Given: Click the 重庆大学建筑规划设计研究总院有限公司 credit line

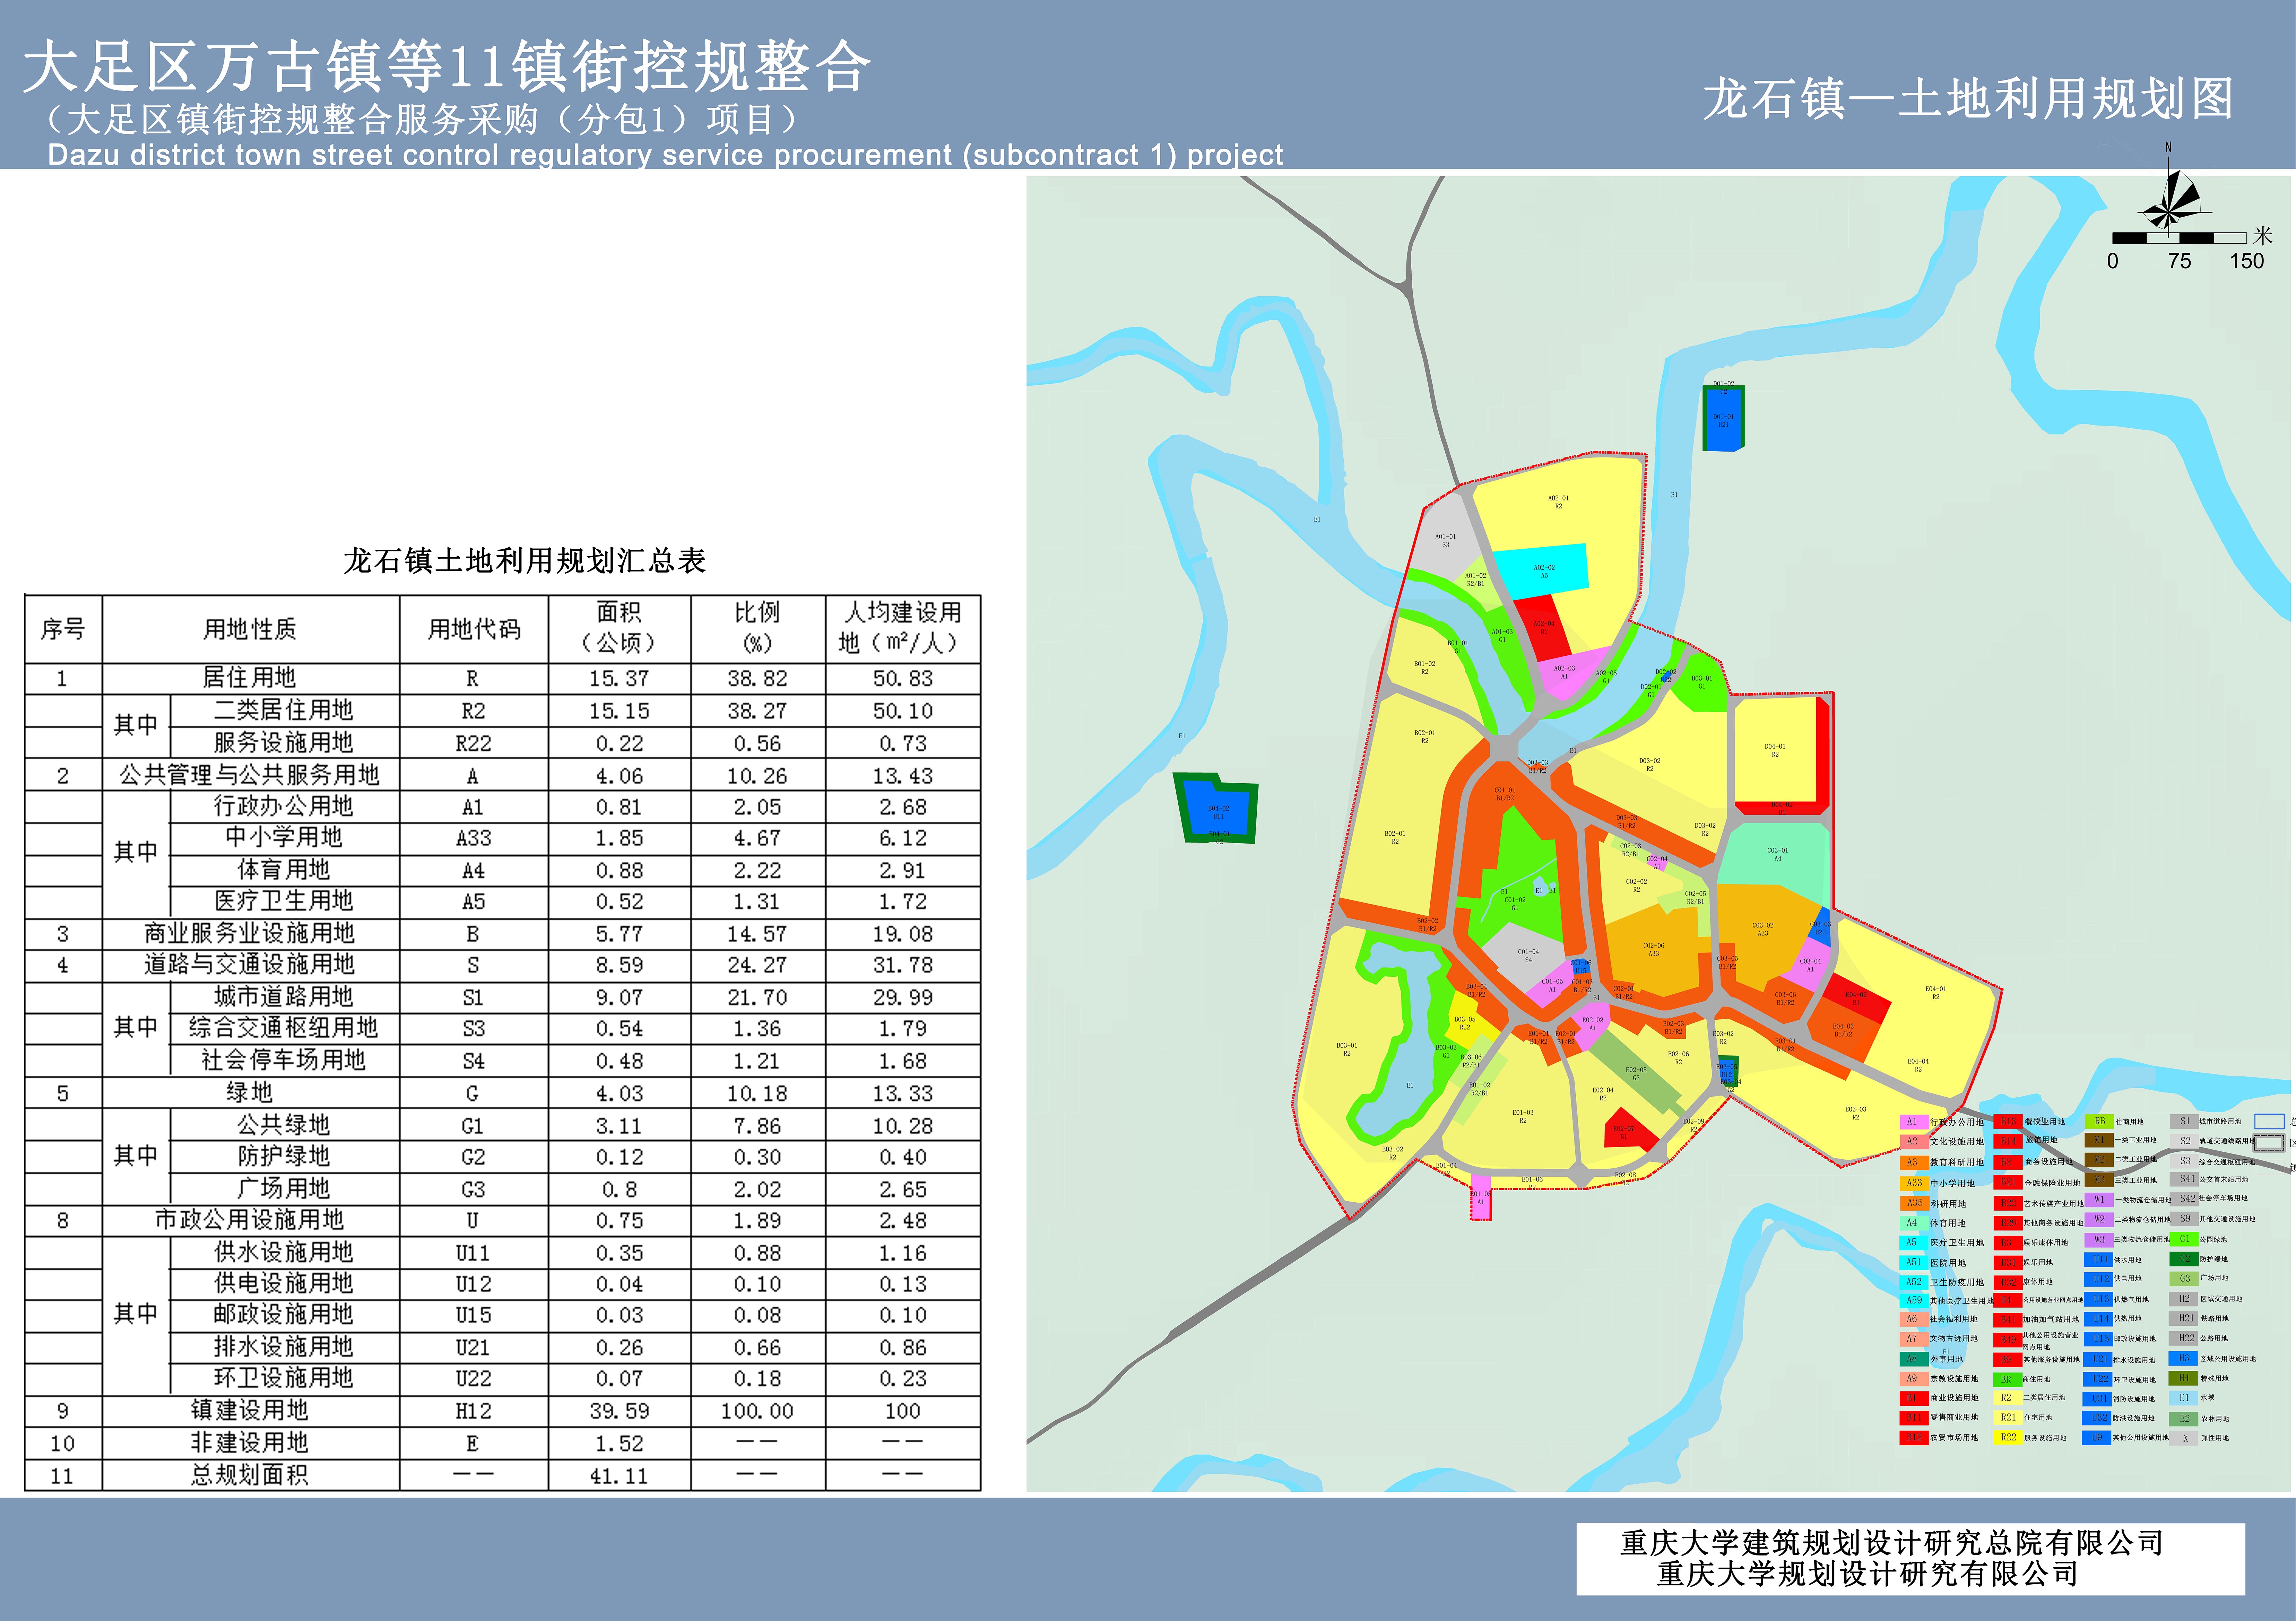Looking at the screenshot, I should (x=1892, y=1543).
